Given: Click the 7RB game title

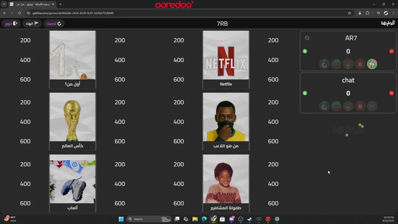Looking at the screenshot, I should pos(222,24).
